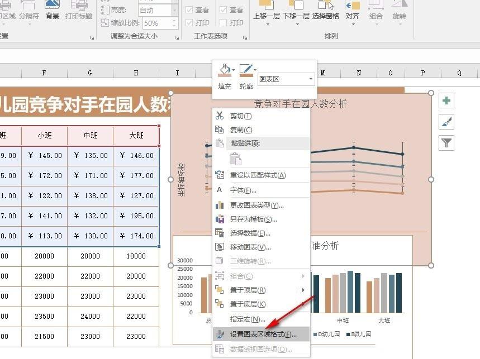Toggle the gridlines 查看 checkbox
This screenshot has height=359, width=480.
(x=189, y=10)
